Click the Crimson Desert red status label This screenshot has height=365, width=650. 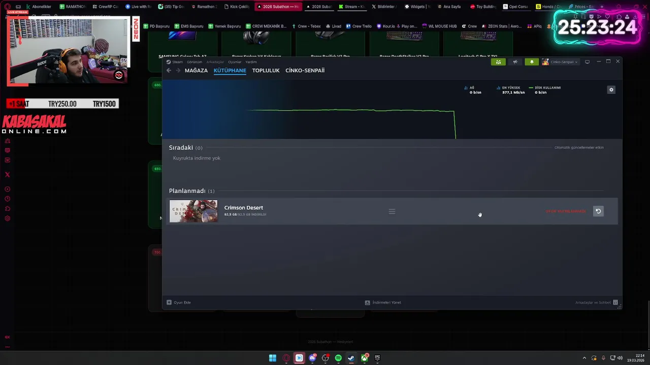click(566, 211)
